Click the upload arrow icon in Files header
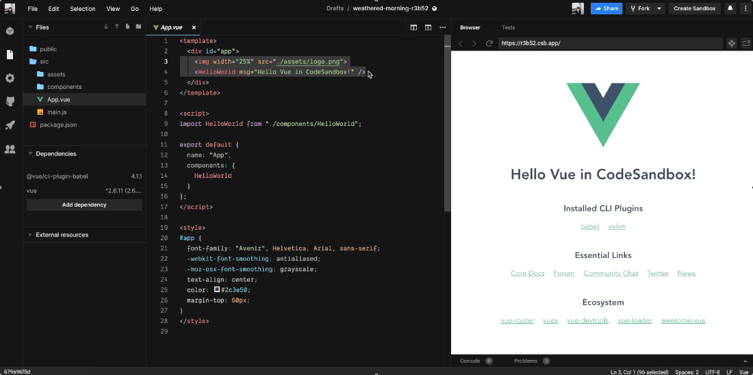The height and width of the screenshot is (375, 753). (x=116, y=27)
